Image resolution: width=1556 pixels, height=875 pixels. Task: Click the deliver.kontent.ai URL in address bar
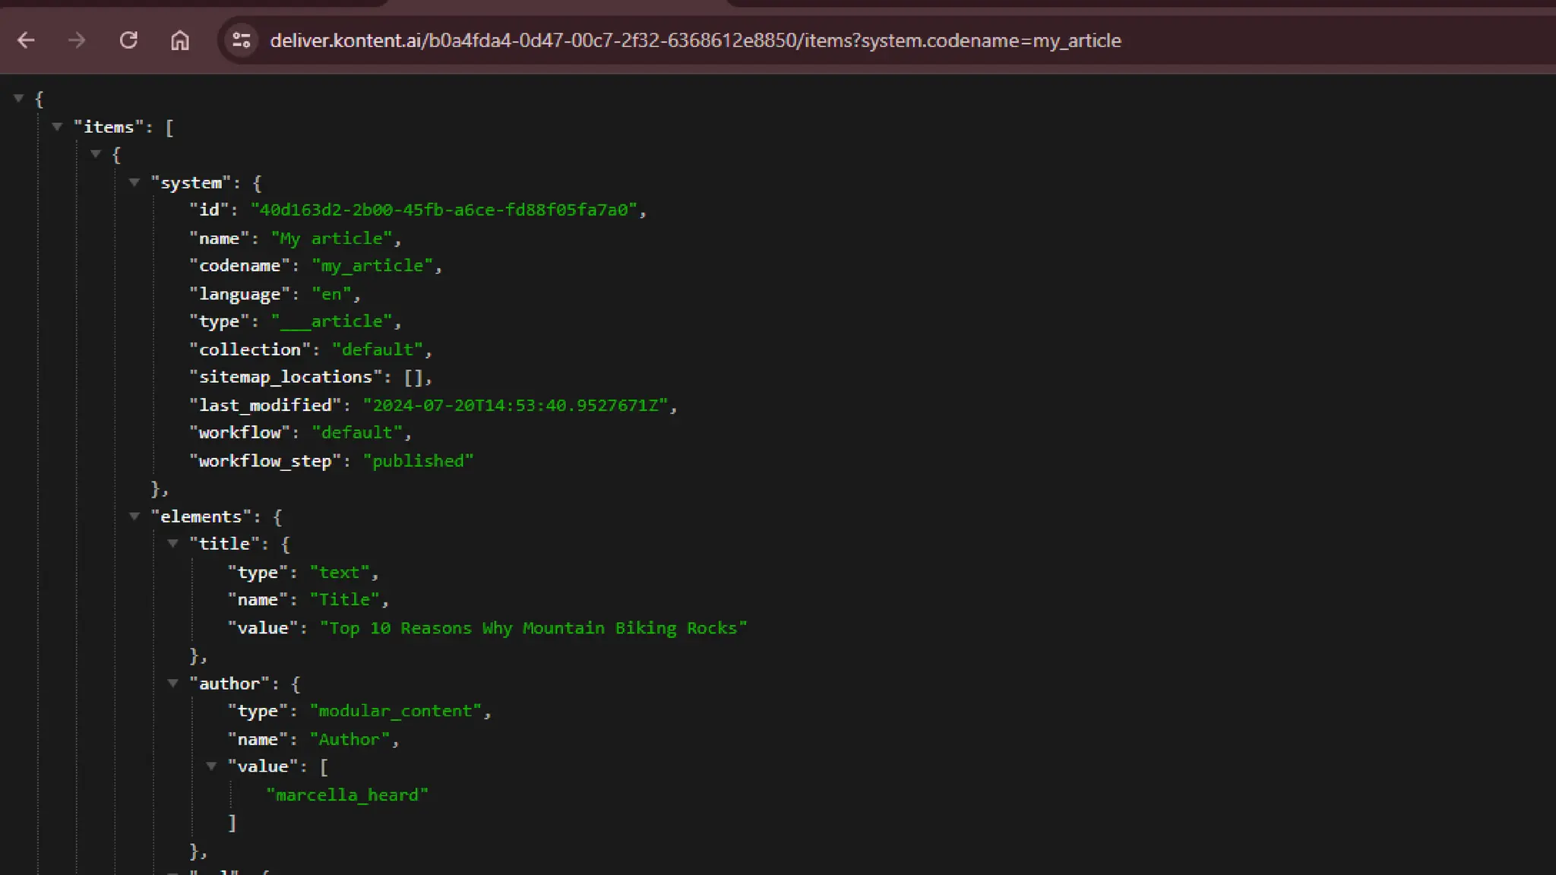[694, 40]
